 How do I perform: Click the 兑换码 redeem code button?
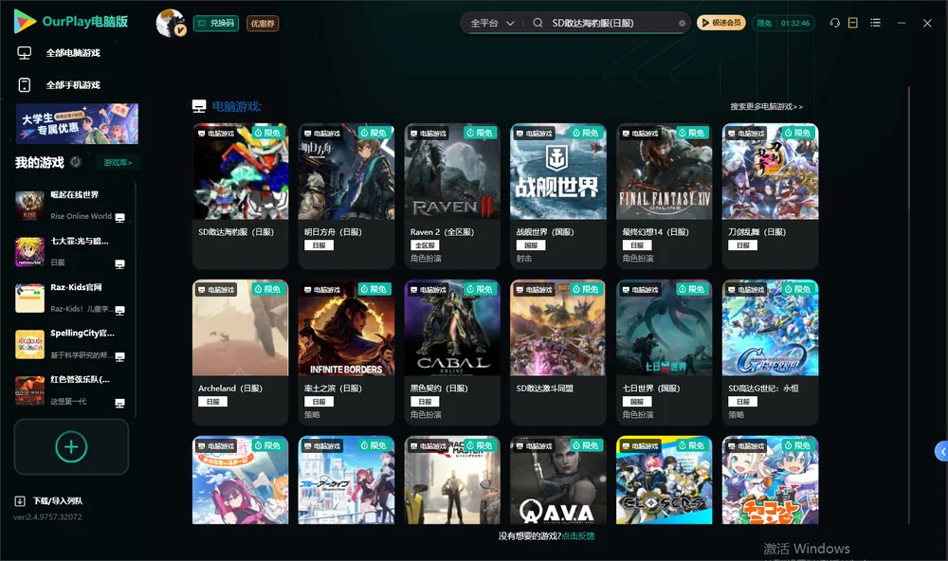[216, 23]
